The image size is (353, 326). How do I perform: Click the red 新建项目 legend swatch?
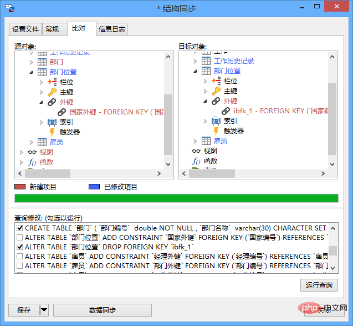click(x=20, y=187)
